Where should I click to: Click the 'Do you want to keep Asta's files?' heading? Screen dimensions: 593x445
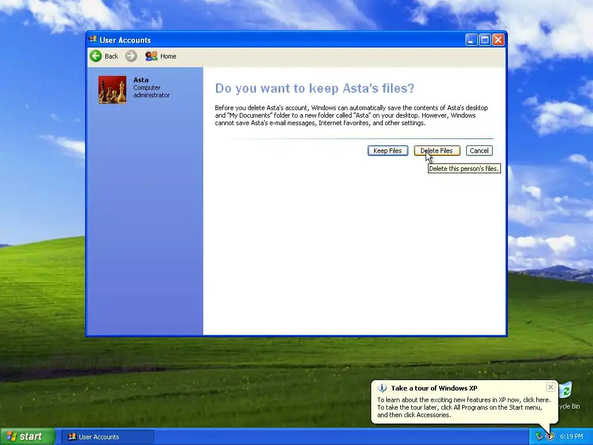(x=314, y=88)
